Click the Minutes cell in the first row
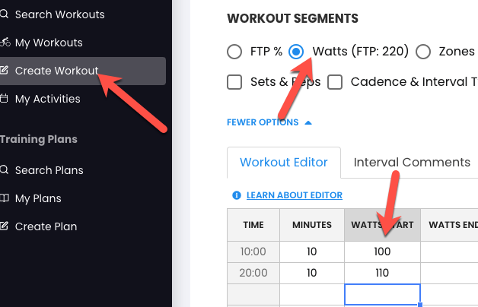The image size is (478, 307). [x=312, y=252]
